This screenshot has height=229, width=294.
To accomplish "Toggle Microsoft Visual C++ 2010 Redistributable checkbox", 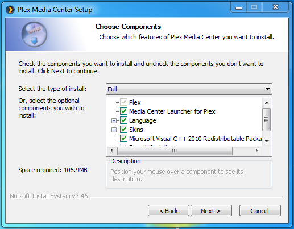I will (123, 139).
